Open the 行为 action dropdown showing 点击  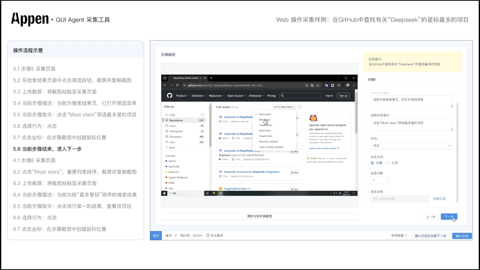click(x=411, y=145)
